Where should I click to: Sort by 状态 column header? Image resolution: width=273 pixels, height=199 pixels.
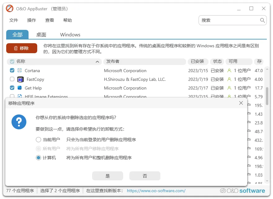tap(217, 62)
